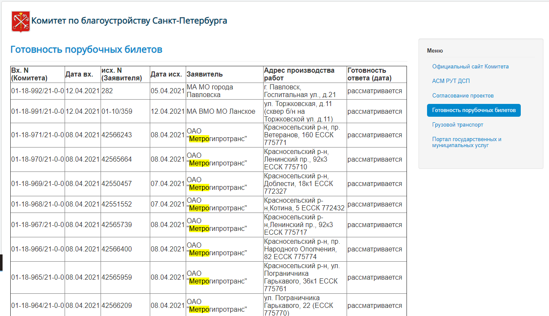Click outgoing number 42566243 cell
Screen dimensions: 549x316
(117, 135)
